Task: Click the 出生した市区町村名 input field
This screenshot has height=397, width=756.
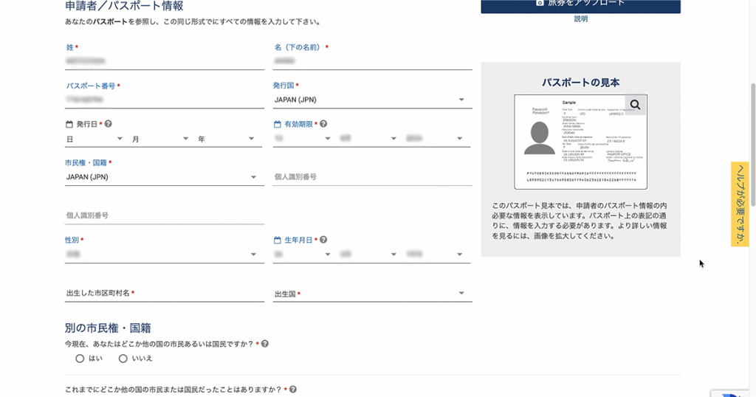Action: [164, 293]
